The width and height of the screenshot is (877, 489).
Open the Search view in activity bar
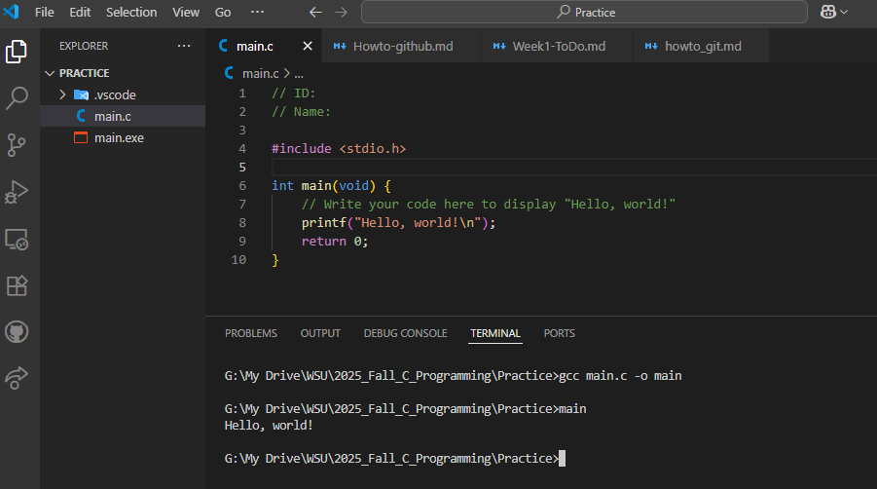[x=17, y=98]
